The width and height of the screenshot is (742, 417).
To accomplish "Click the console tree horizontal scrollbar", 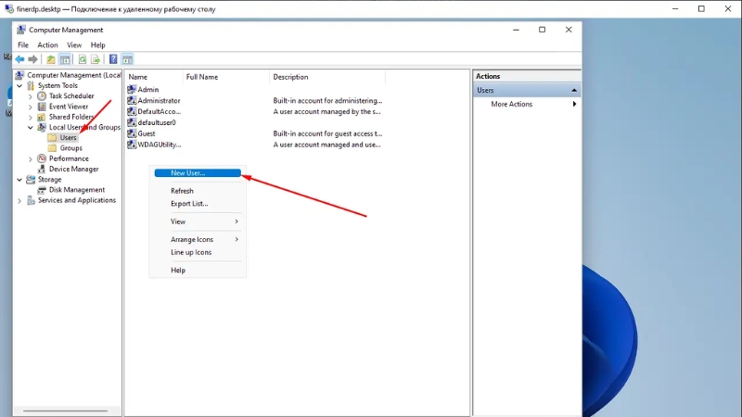I will (65, 411).
